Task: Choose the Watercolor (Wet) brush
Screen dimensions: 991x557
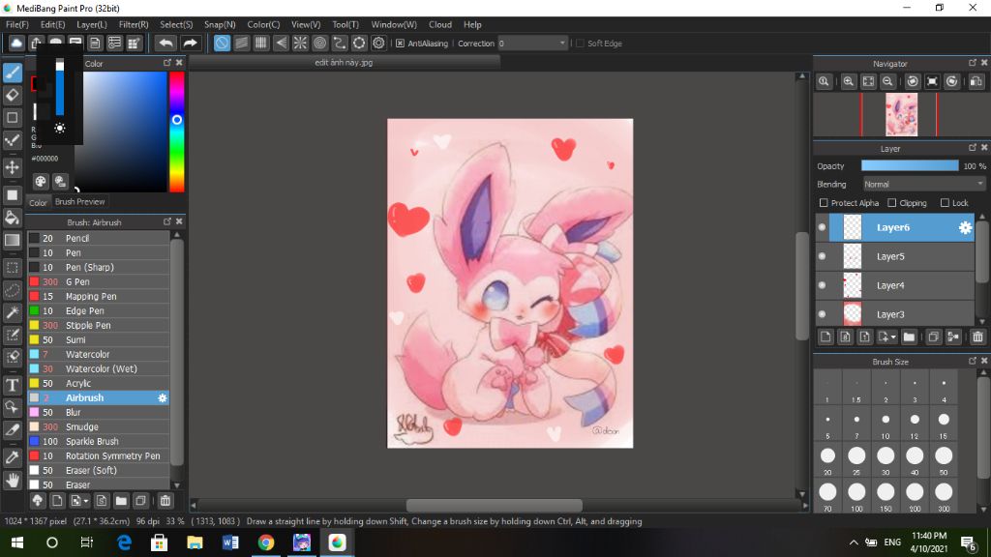Action: [x=99, y=368]
